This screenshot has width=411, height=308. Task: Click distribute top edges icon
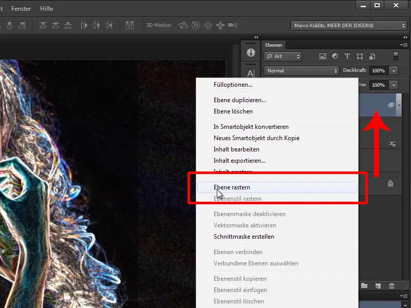[43, 25]
